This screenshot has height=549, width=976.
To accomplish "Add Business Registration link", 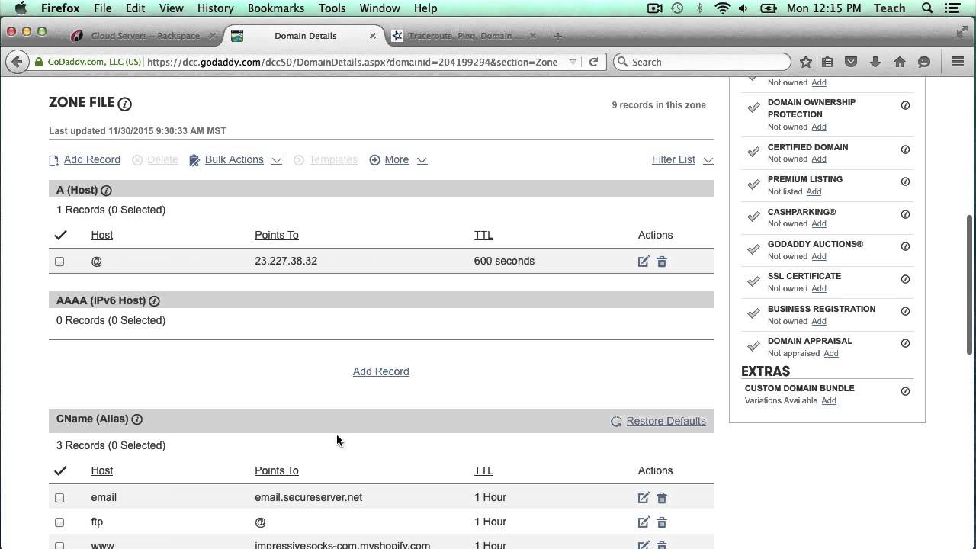I will pos(819,322).
